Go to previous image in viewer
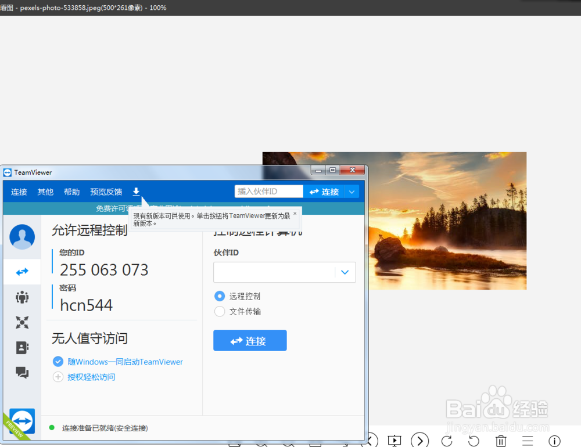This screenshot has width=581, height=447. point(372,440)
